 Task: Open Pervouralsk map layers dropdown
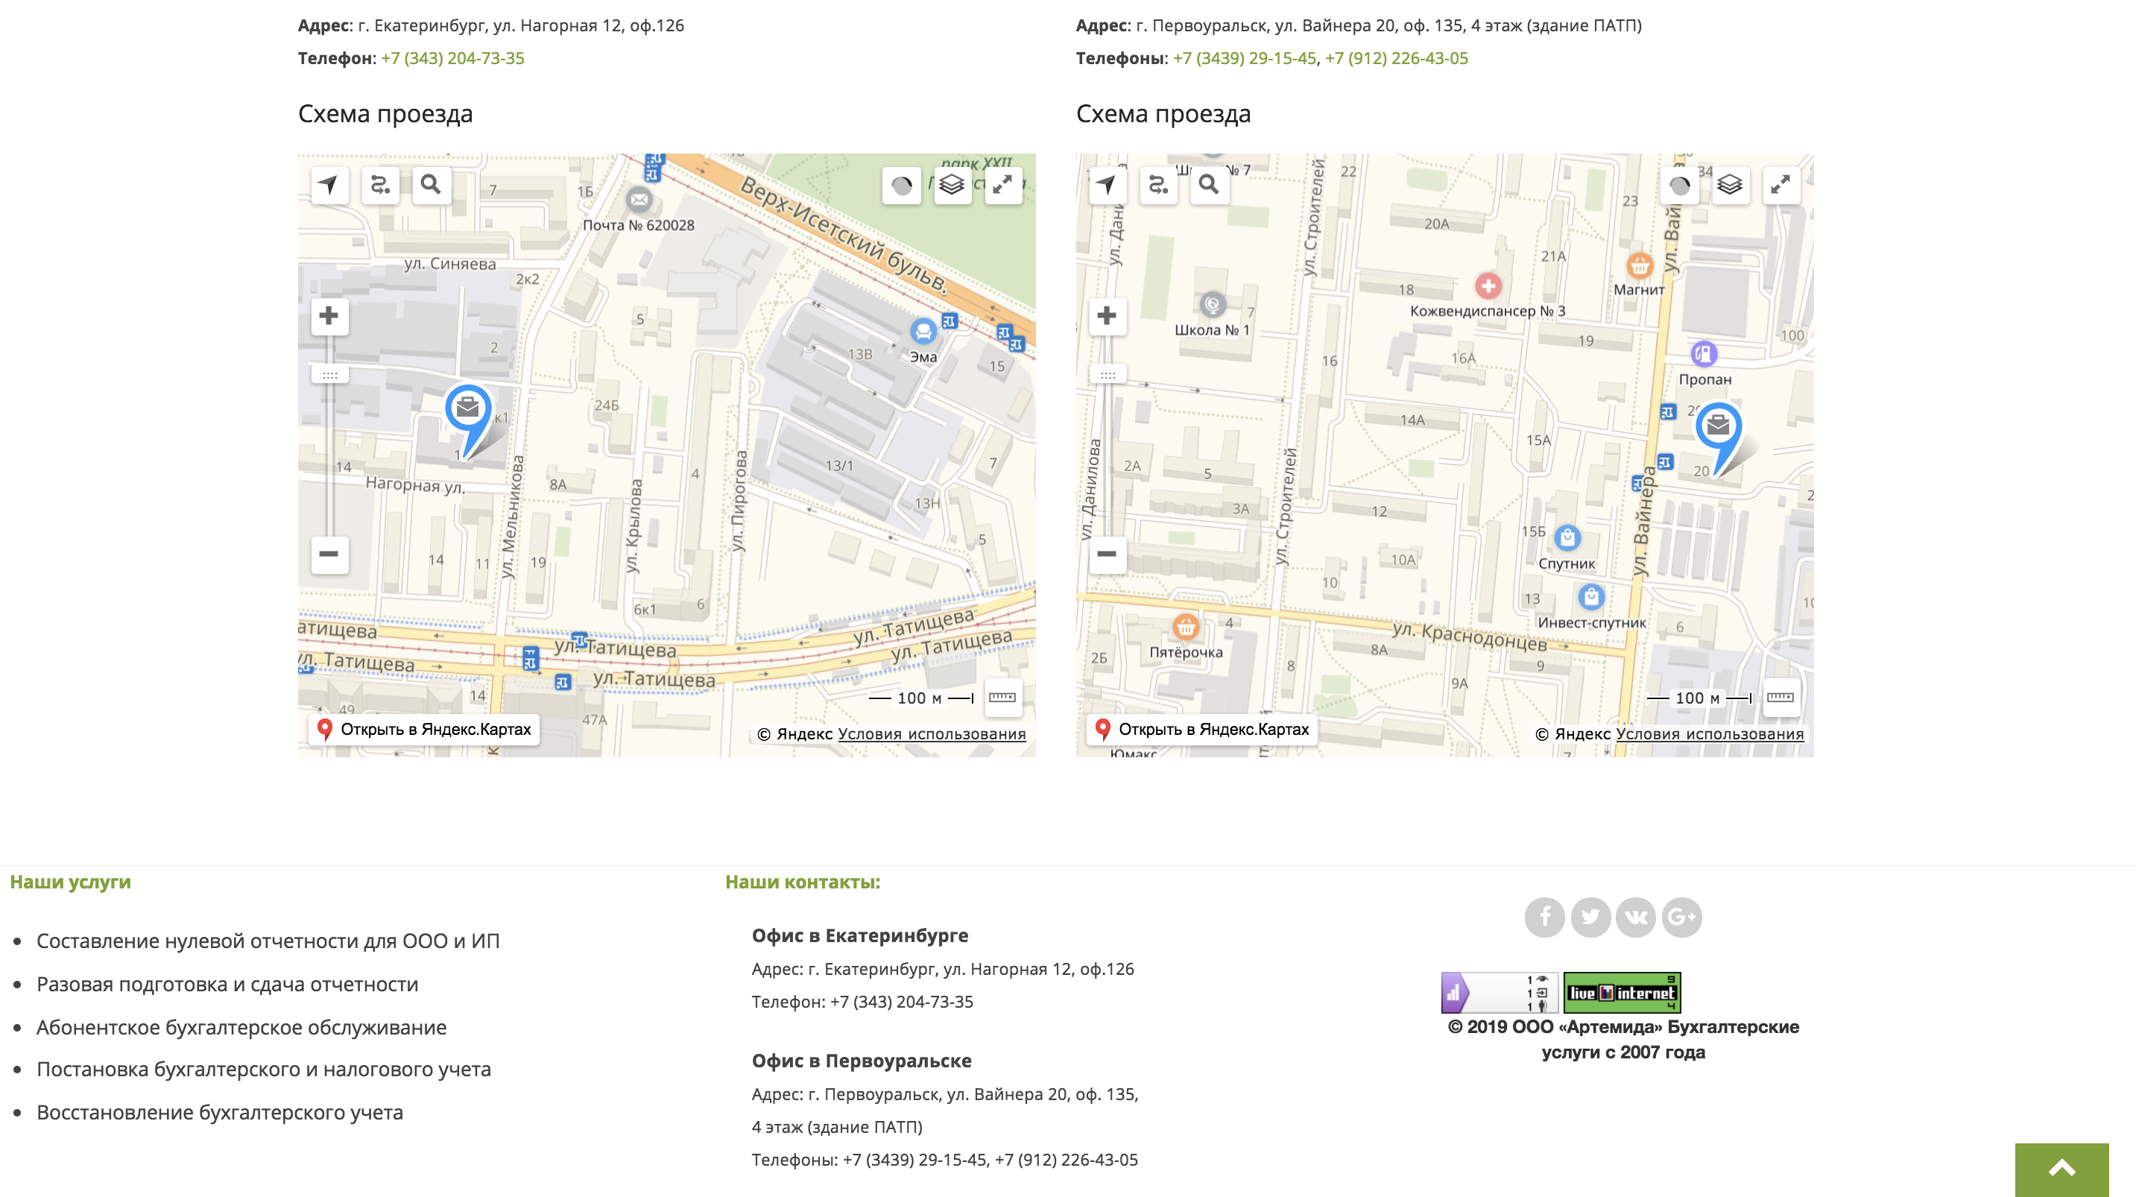click(x=1730, y=184)
